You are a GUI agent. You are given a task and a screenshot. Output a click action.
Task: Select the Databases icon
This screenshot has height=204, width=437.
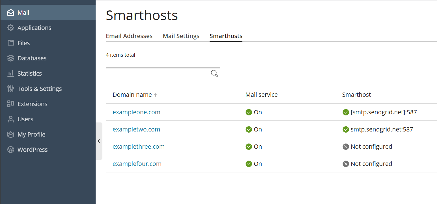[10, 58]
